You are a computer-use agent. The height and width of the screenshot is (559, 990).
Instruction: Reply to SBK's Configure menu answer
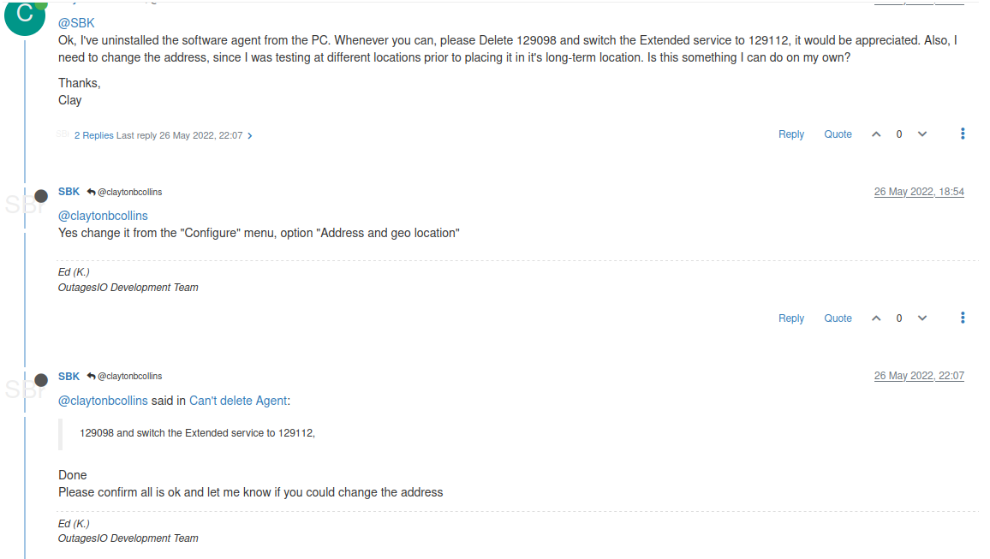pos(790,318)
